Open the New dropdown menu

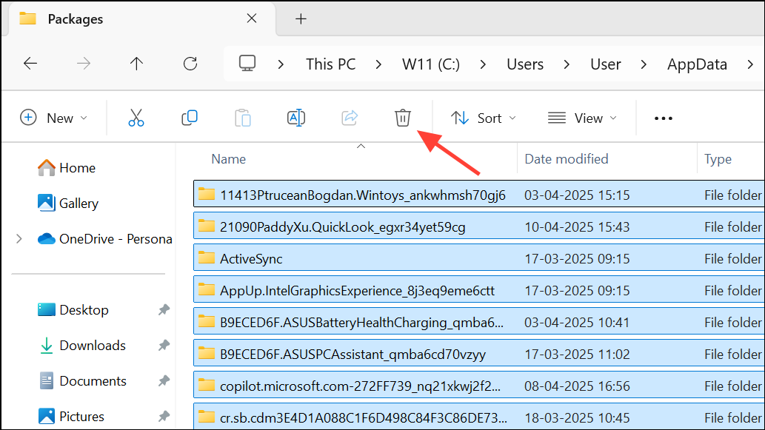[x=54, y=118]
